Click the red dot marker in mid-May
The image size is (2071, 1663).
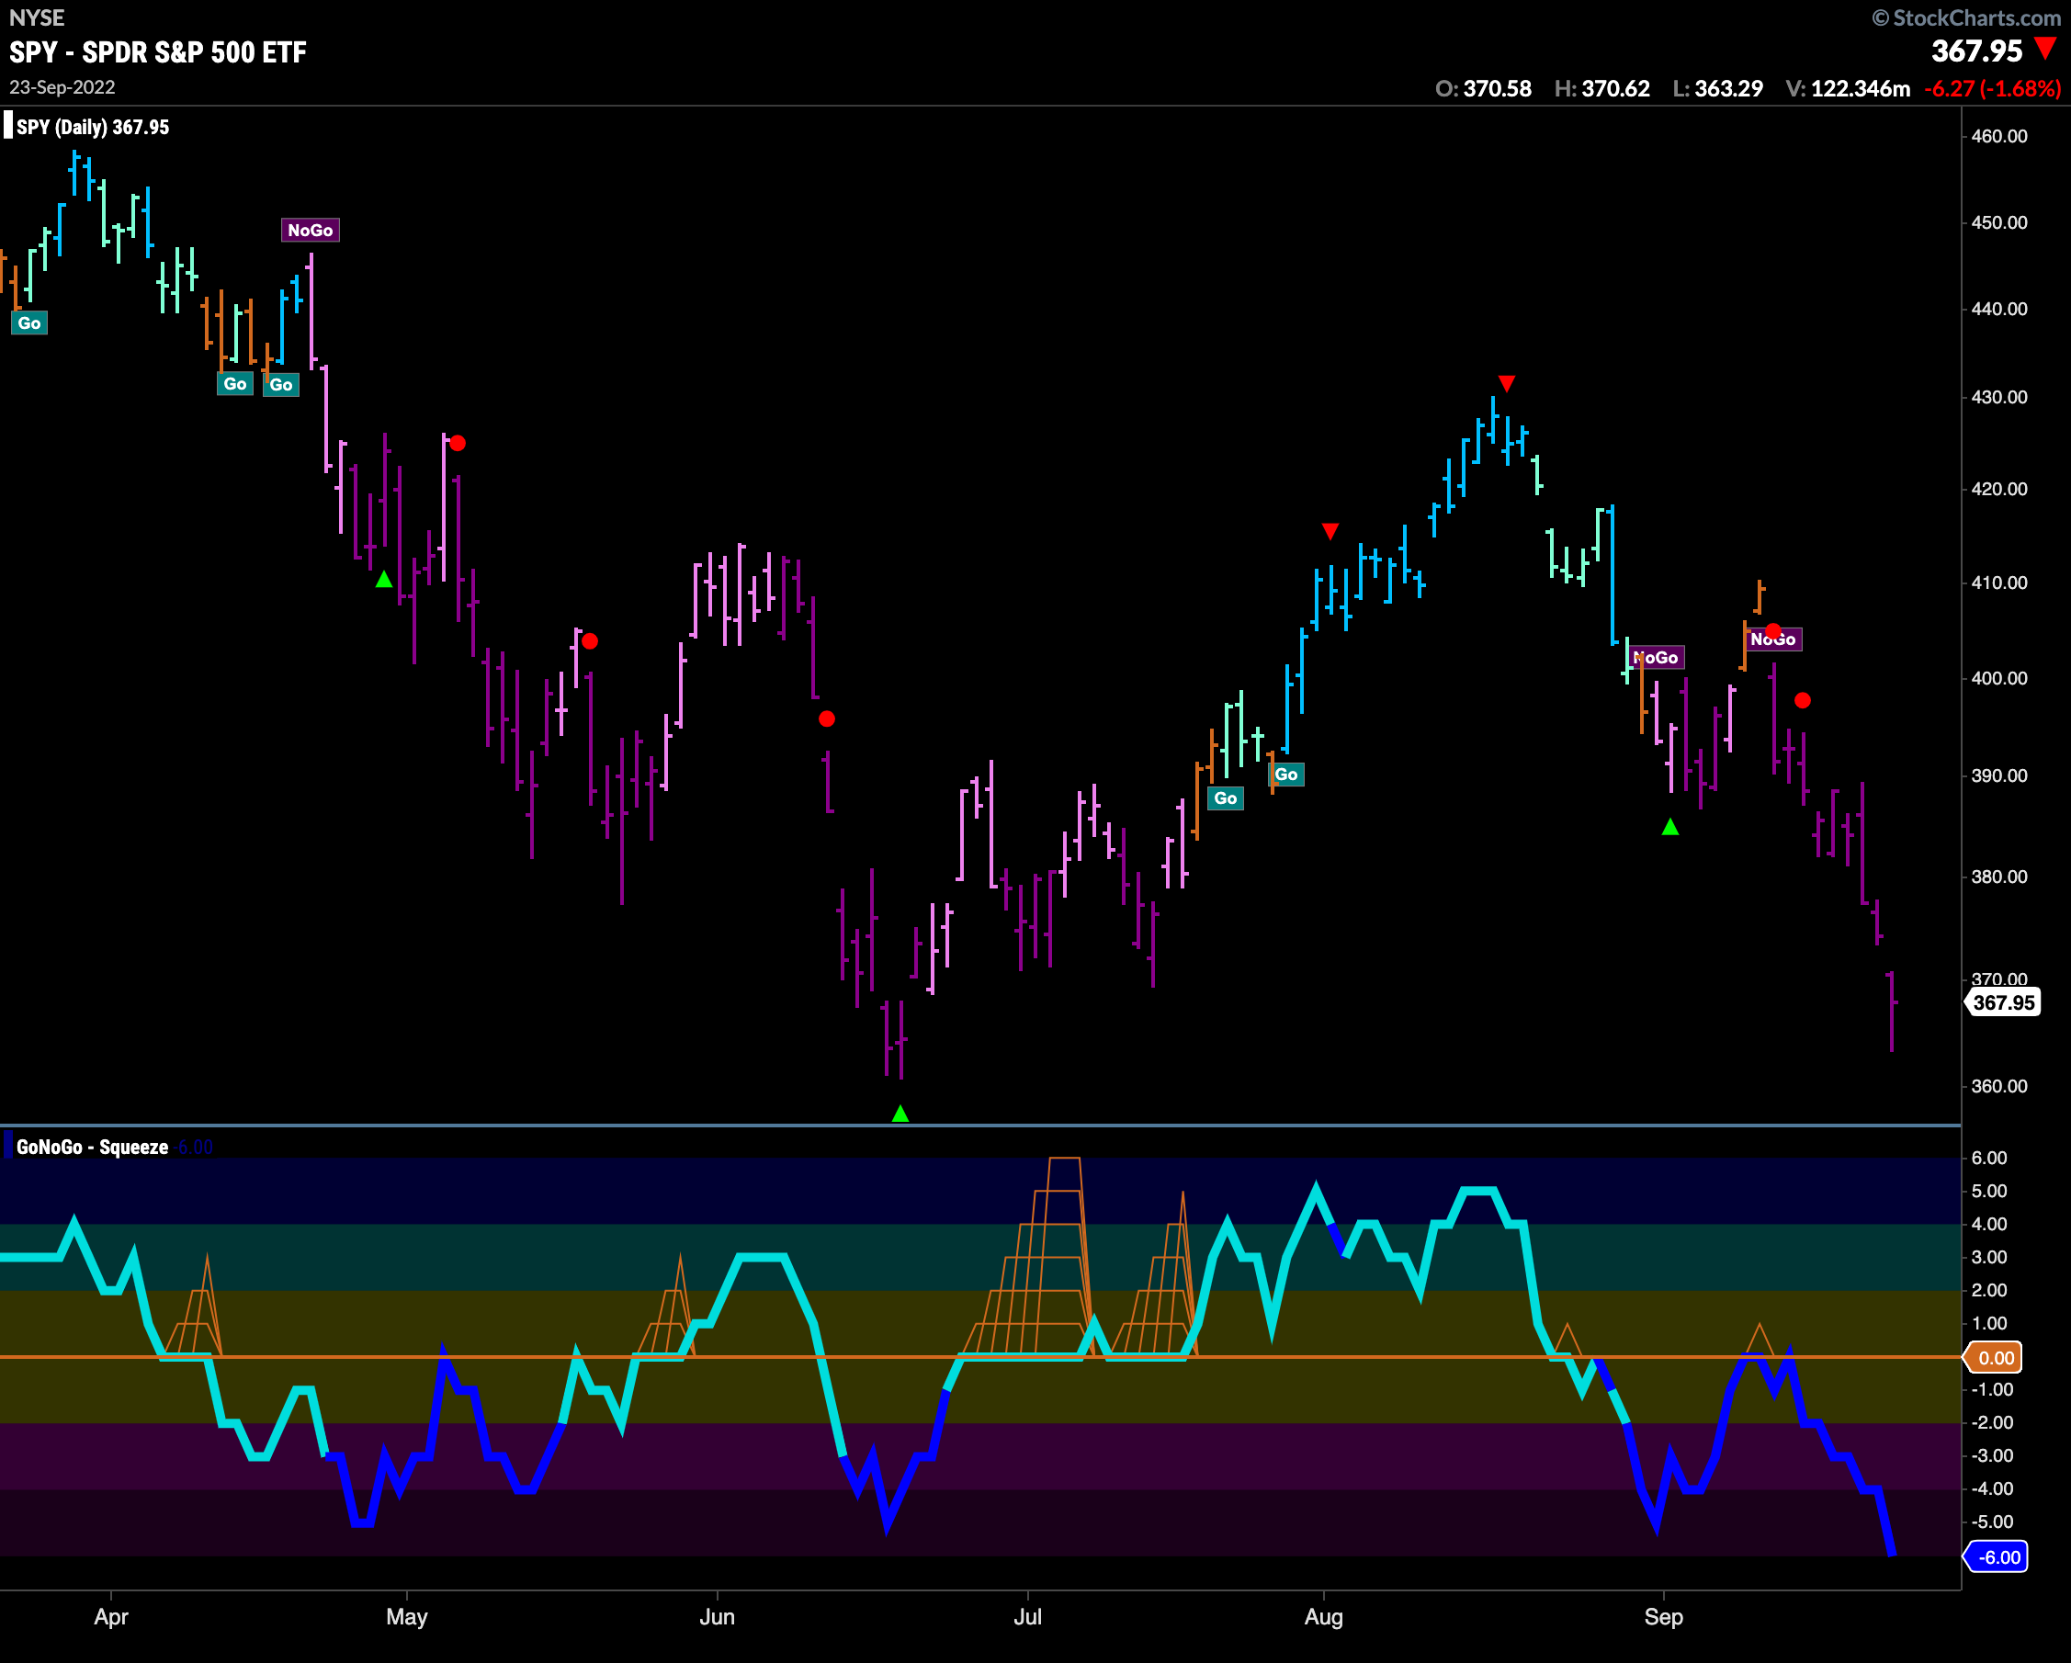pyautogui.click(x=590, y=640)
